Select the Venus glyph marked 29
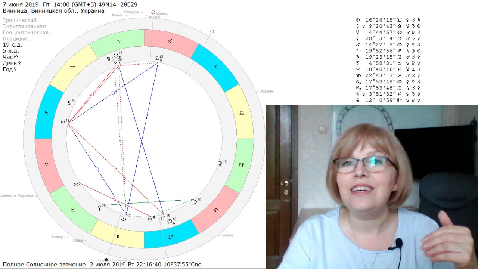The height and width of the screenshot is (269, 478). [99, 208]
